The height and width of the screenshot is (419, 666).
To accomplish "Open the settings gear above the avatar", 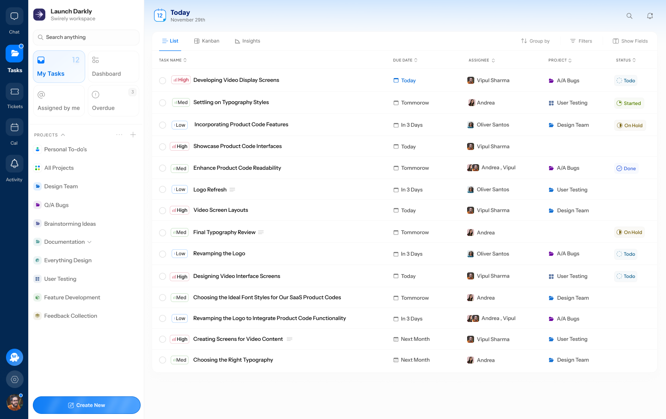I will click(14, 379).
